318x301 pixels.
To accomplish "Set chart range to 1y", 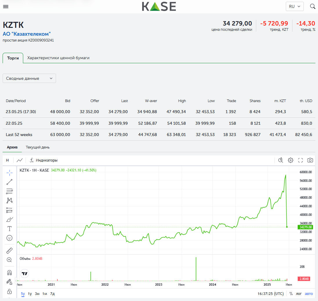I will coord(30,293).
